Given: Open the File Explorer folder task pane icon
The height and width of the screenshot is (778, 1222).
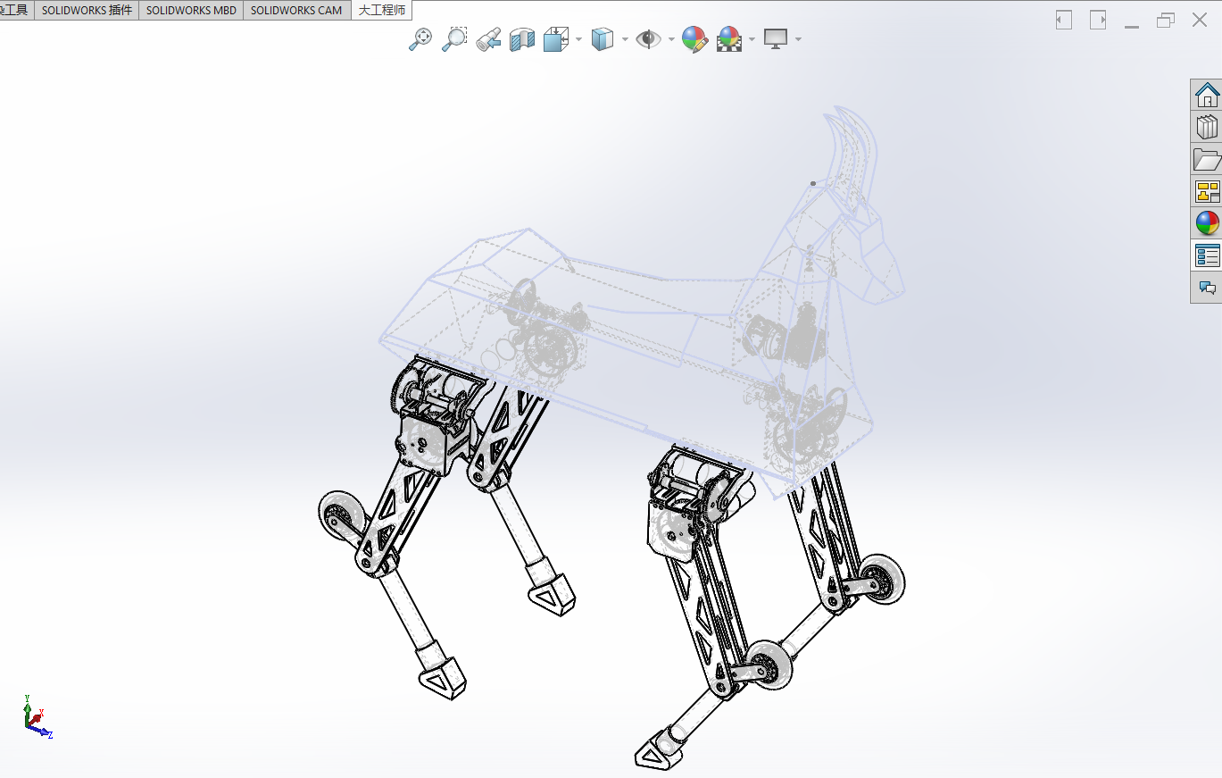Looking at the screenshot, I should coord(1207,159).
